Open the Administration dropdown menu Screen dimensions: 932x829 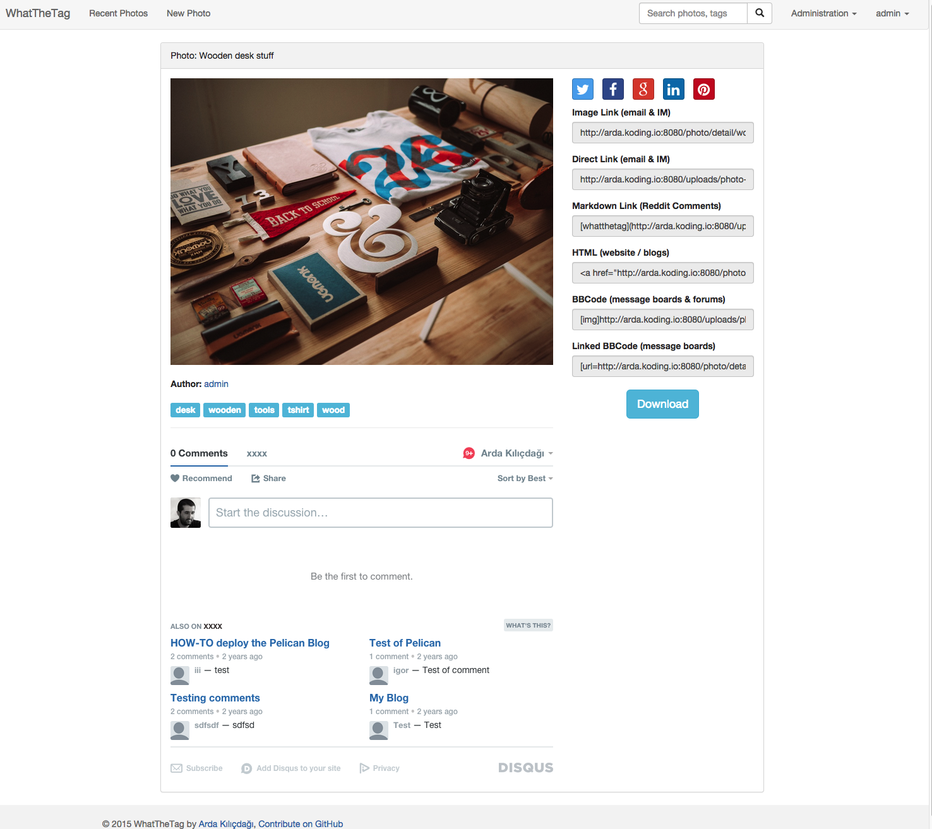[823, 13]
